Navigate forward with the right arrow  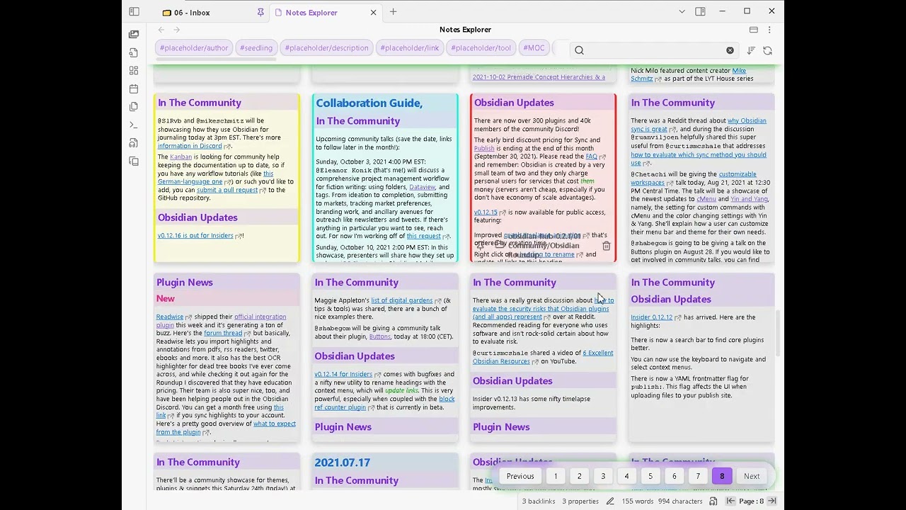point(177,30)
